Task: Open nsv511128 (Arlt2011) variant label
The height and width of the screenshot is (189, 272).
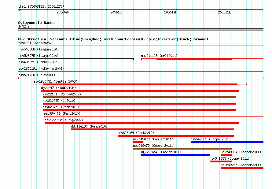Action: click(159, 56)
